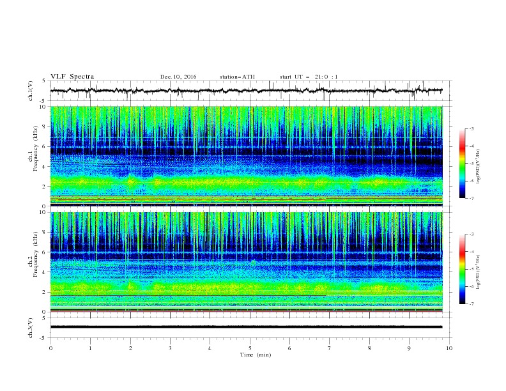The height and width of the screenshot is (391, 506).
Task: Click the "Time (min)" x-axis label
Action: 256,355
